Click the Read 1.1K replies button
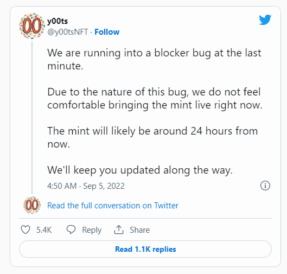 tap(145, 249)
